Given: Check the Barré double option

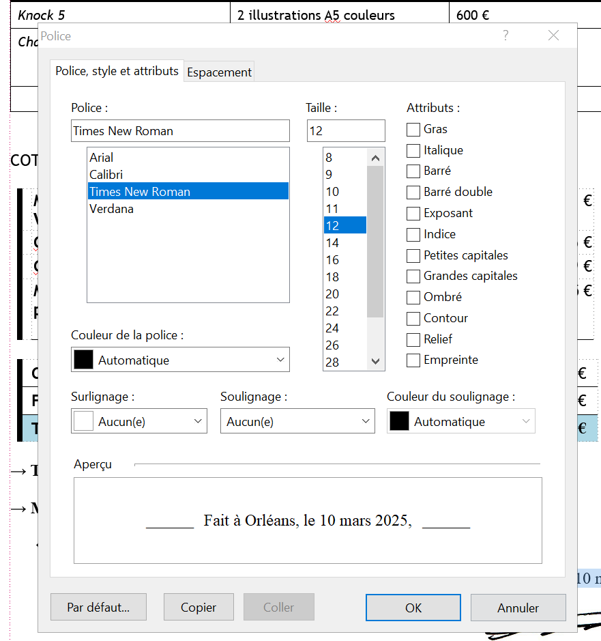Looking at the screenshot, I should 413,192.
